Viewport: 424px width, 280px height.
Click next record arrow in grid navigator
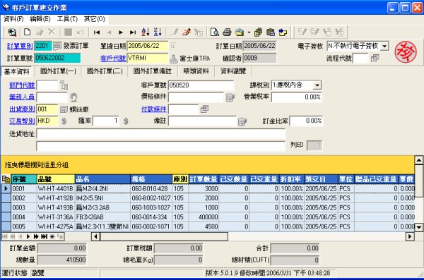pyautogui.click(x=28, y=237)
